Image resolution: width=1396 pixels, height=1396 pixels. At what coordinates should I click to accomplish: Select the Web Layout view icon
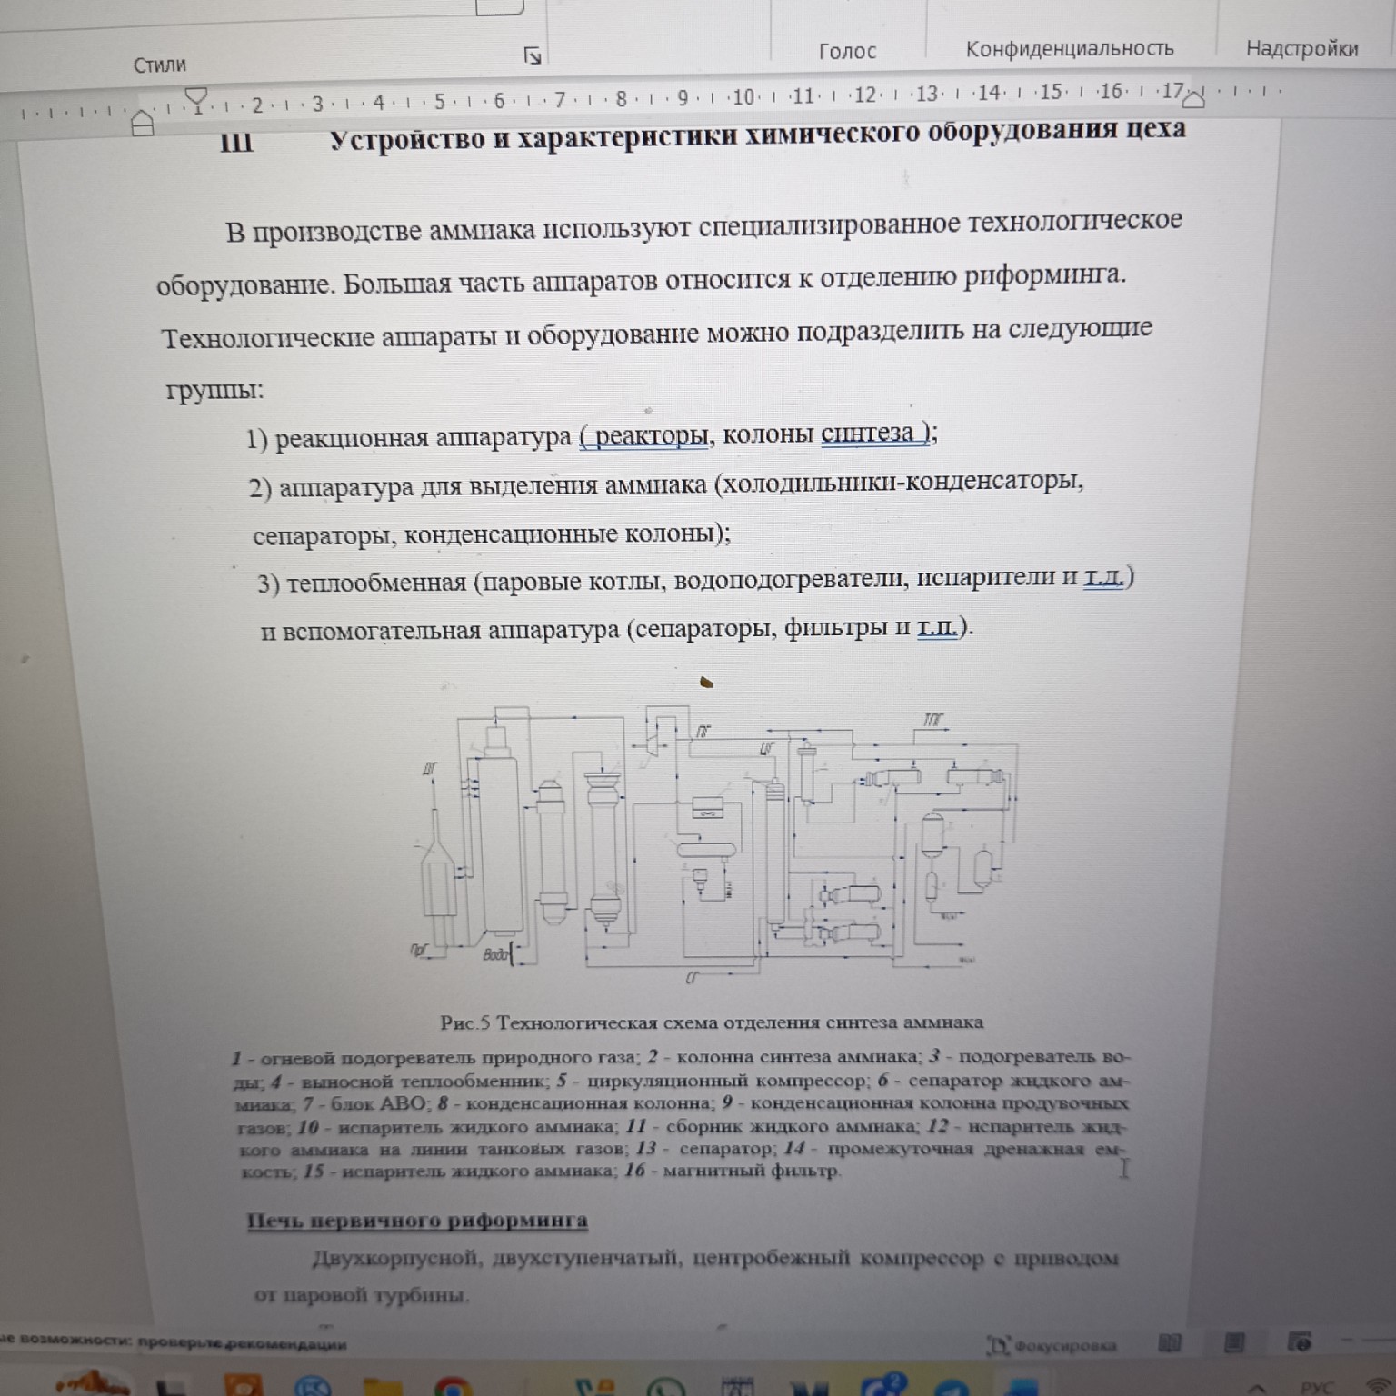(x=1300, y=1342)
